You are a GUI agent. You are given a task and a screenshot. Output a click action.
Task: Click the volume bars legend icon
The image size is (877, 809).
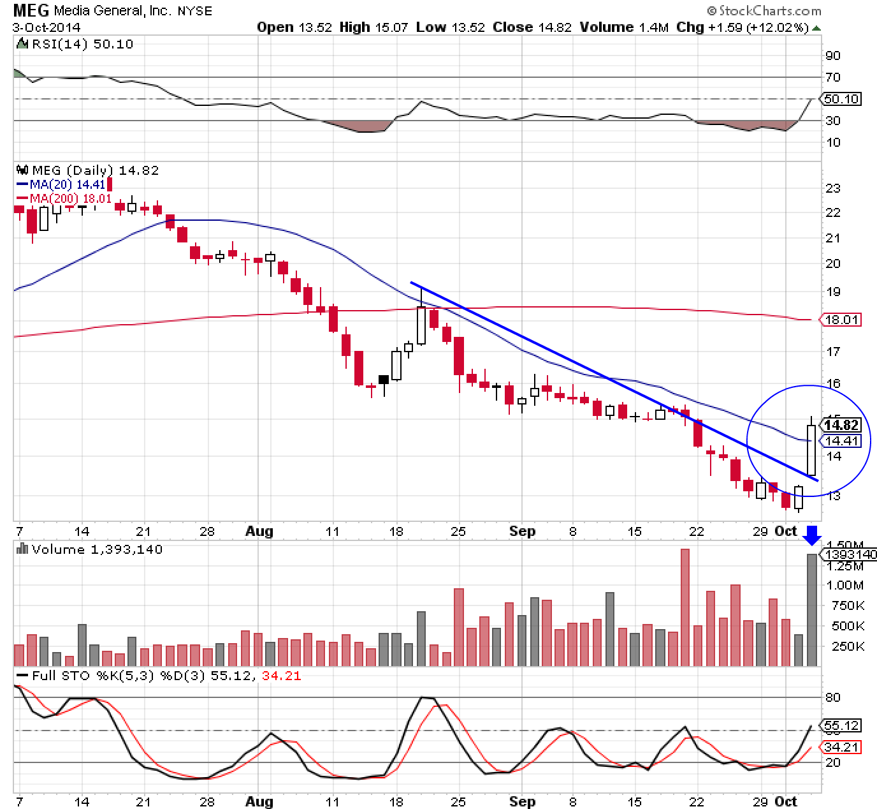(22, 549)
